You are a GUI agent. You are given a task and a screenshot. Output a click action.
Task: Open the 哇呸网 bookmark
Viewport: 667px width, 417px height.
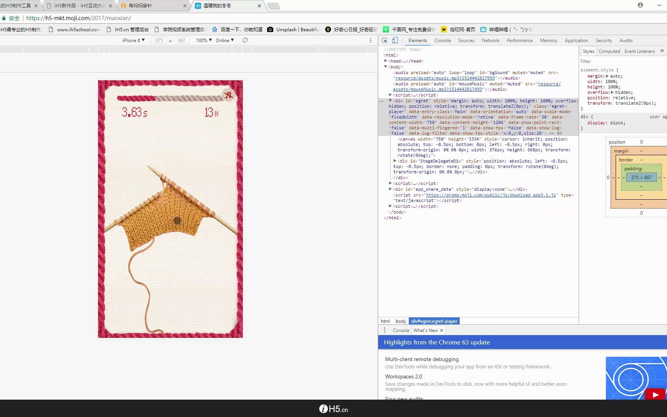(458, 29)
